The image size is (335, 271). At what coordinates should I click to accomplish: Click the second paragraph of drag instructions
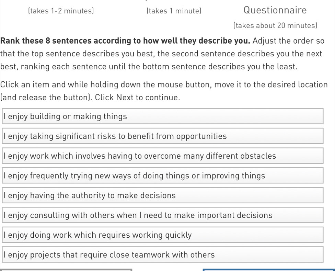click(164, 91)
